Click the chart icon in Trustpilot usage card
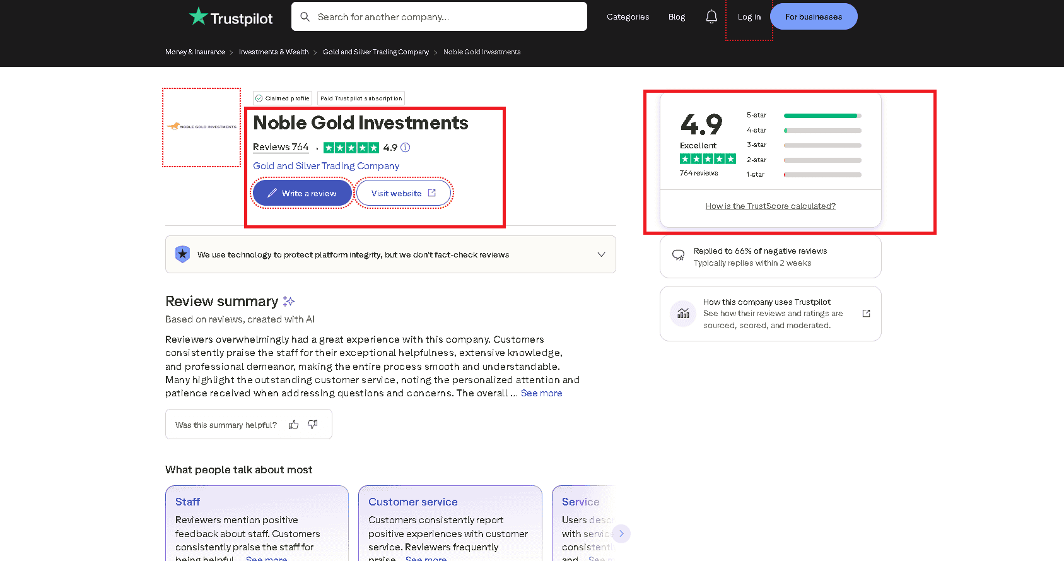This screenshot has width=1064, height=561. [683, 314]
